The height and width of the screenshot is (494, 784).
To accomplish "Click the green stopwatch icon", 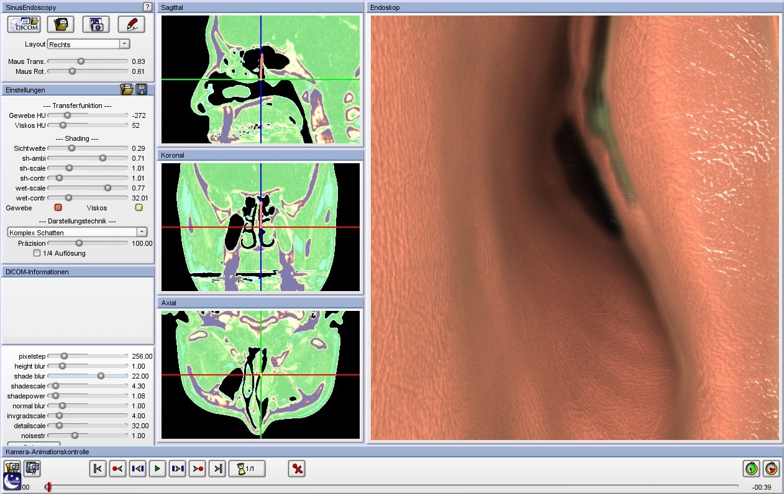I will point(752,469).
